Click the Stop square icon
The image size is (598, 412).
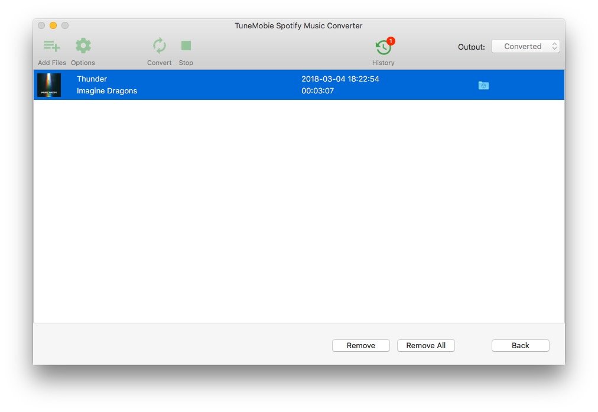point(186,46)
